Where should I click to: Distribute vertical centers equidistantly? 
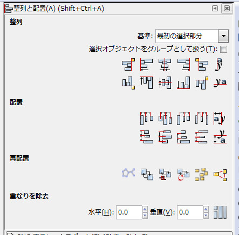pyautogui.click(x=165, y=137)
